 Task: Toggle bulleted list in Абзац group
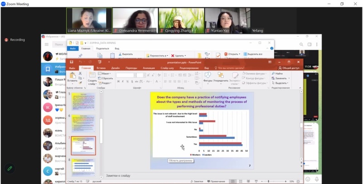click(166, 75)
